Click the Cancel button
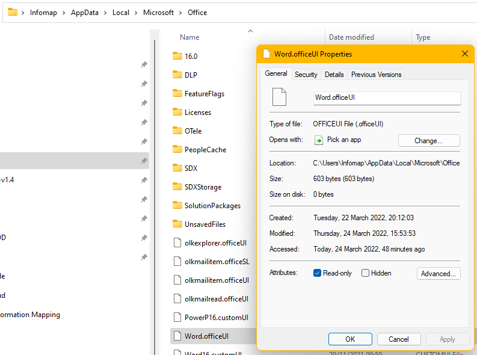This screenshot has width=477, height=355. tap(399, 339)
